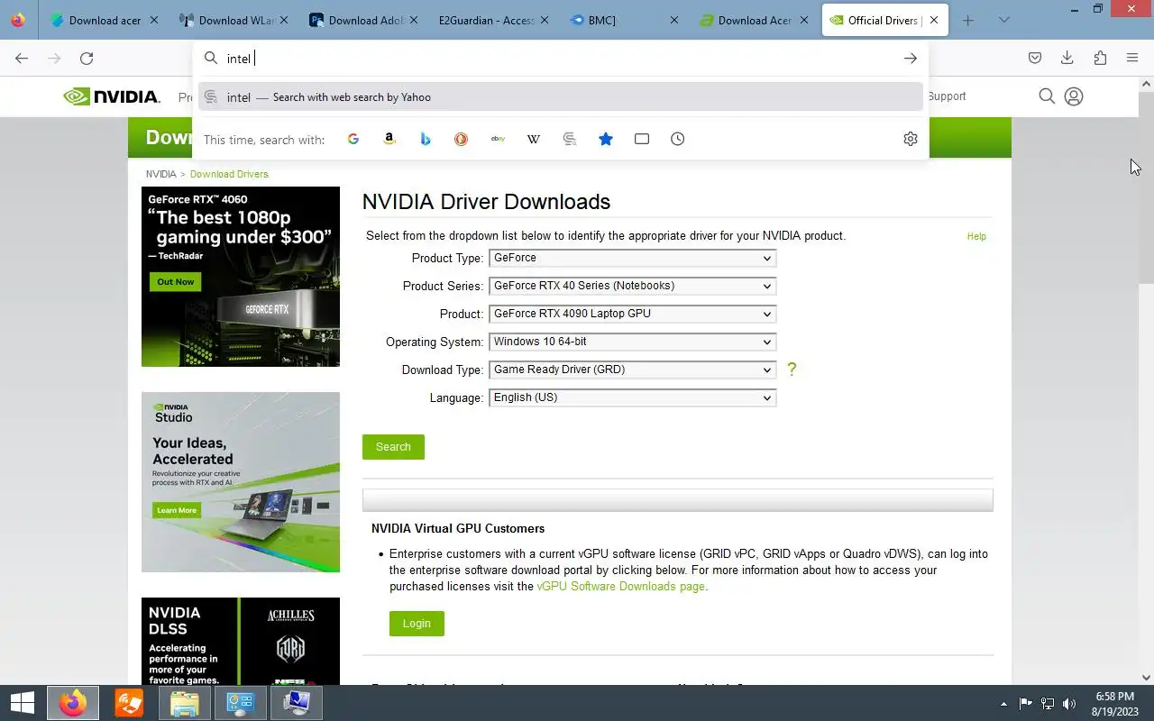This screenshot has height=721, width=1154.
Task: Open the Save to Pocket button
Action: pyautogui.click(x=1035, y=59)
